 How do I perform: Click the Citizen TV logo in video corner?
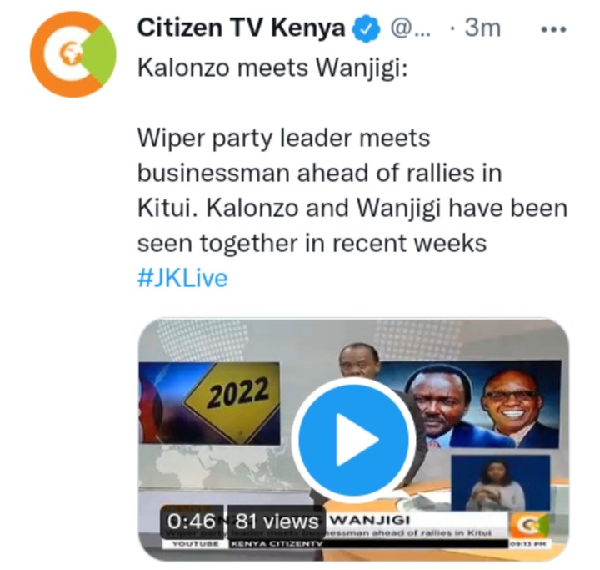[x=528, y=525]
